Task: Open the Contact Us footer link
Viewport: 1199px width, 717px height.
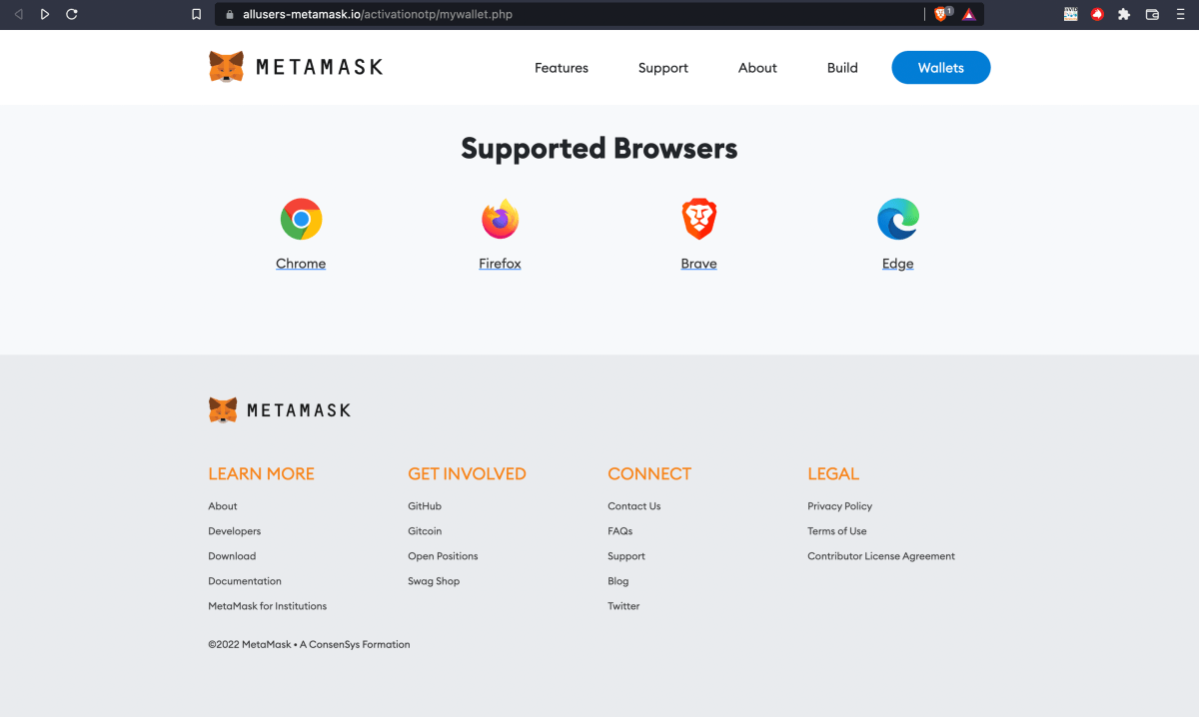Action: pyautogui.click(x=634, y=506)
